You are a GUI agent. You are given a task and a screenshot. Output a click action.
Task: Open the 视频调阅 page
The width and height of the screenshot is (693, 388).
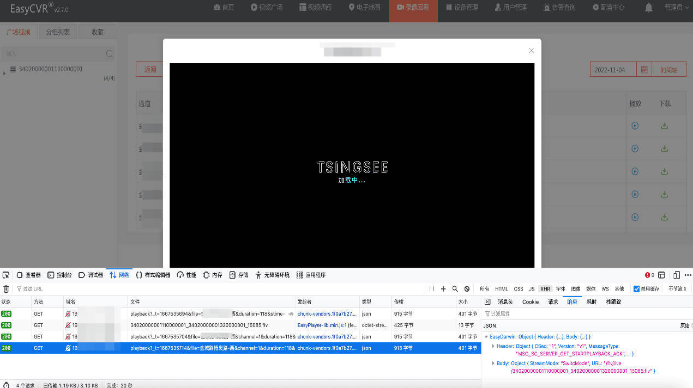pyautogui.click(x=316, y=8)
